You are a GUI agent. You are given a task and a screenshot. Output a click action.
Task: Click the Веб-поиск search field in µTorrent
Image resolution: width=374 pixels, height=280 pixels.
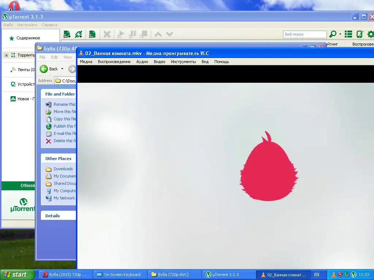[x=305, y=34]
